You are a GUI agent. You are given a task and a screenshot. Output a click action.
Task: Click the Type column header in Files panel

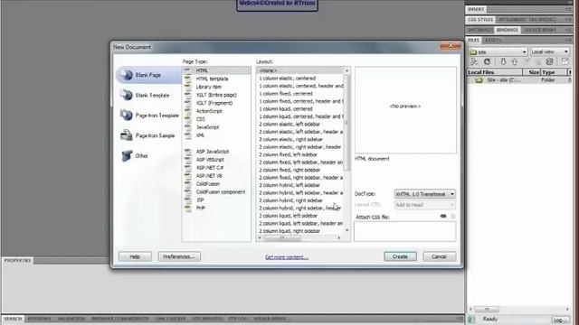point(554,72)
